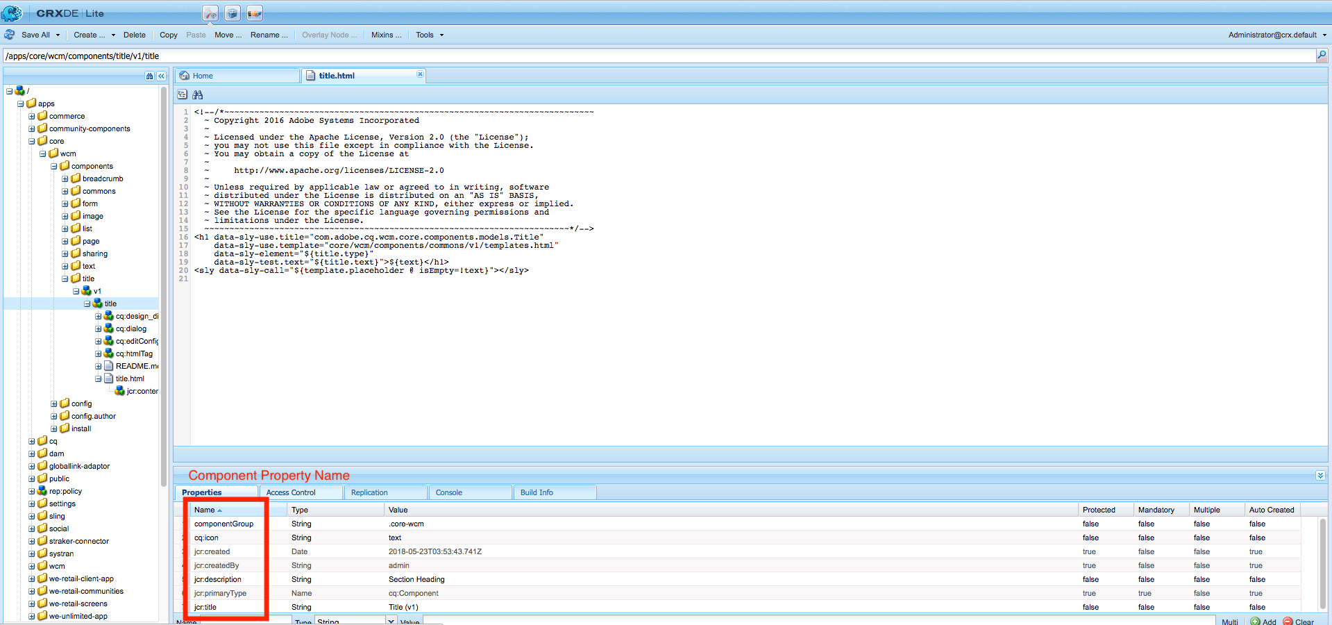Close the title.html editor tab

(420, 74)
